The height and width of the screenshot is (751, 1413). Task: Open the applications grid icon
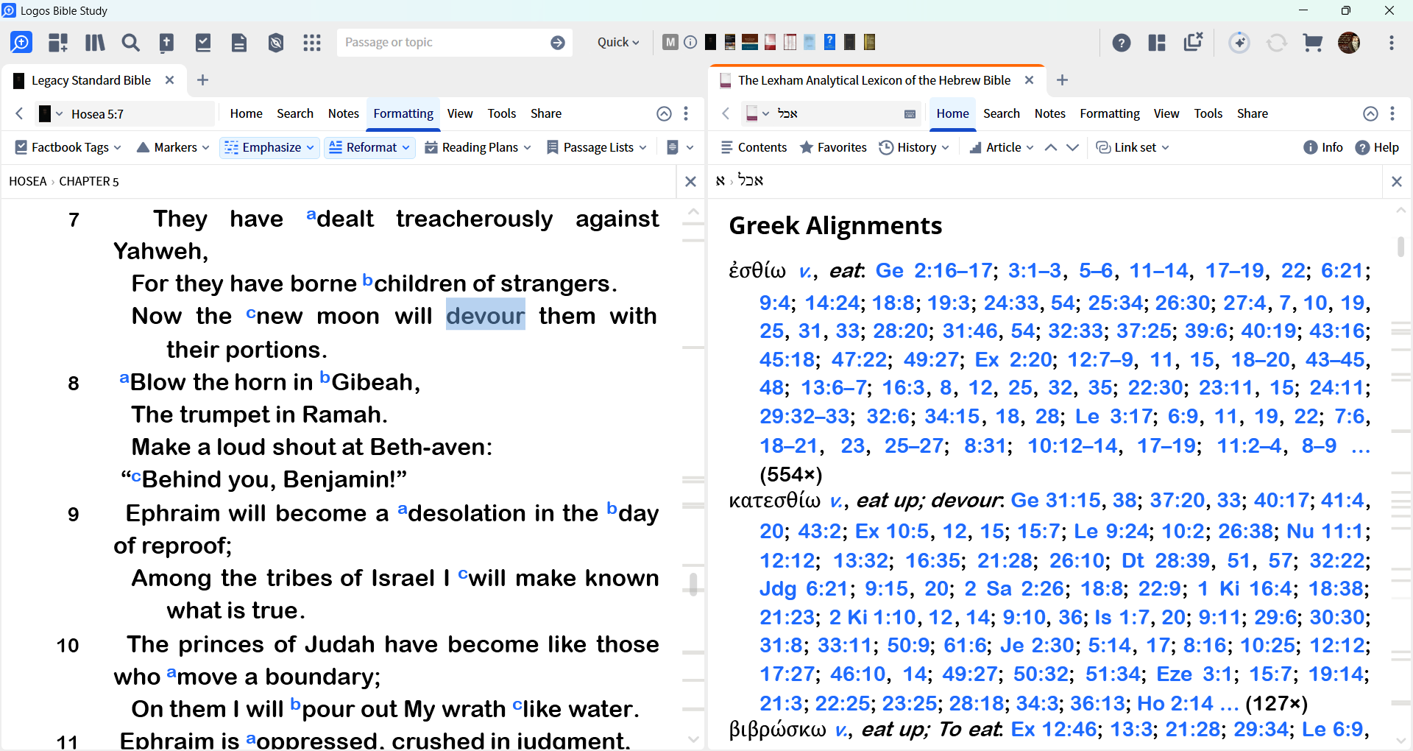[312, 43]
